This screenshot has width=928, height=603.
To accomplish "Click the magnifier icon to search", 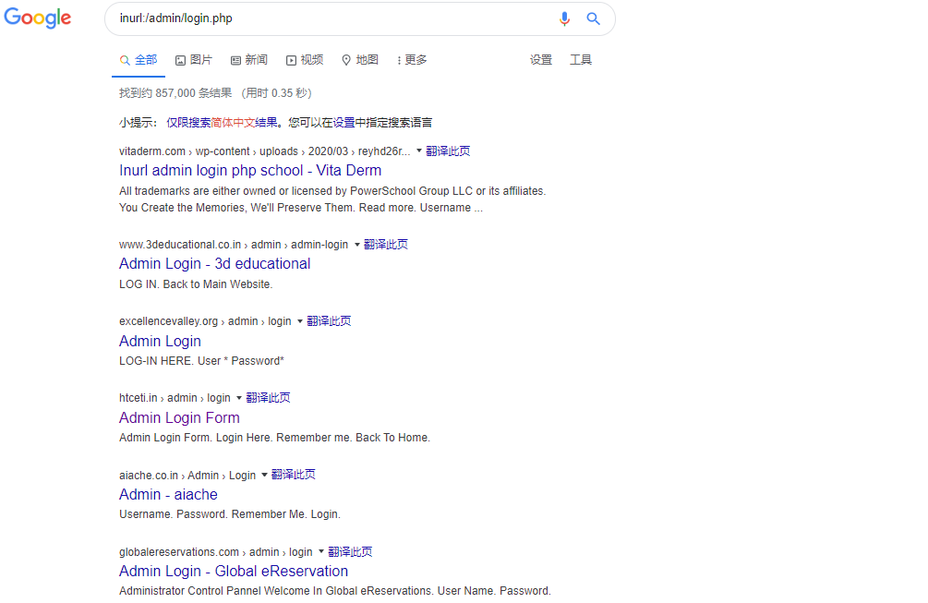I will [593, 18].
